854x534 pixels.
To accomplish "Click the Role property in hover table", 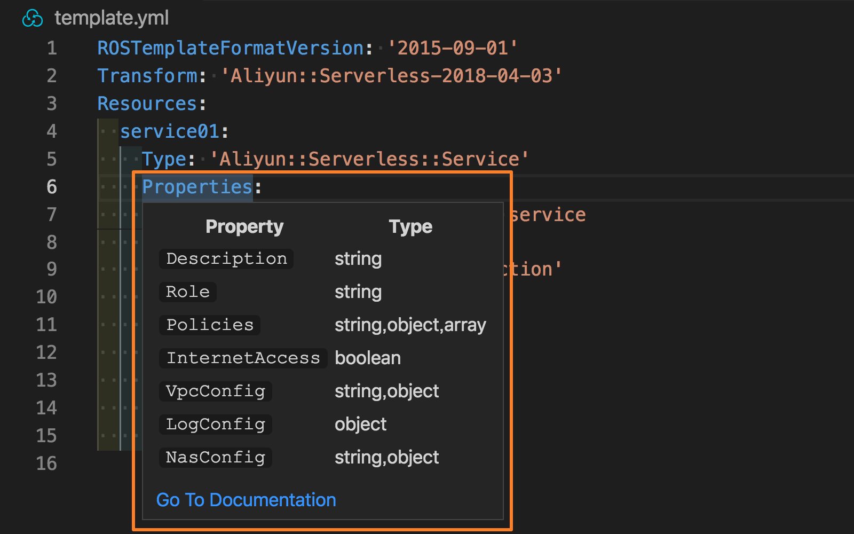I will 188,292.
